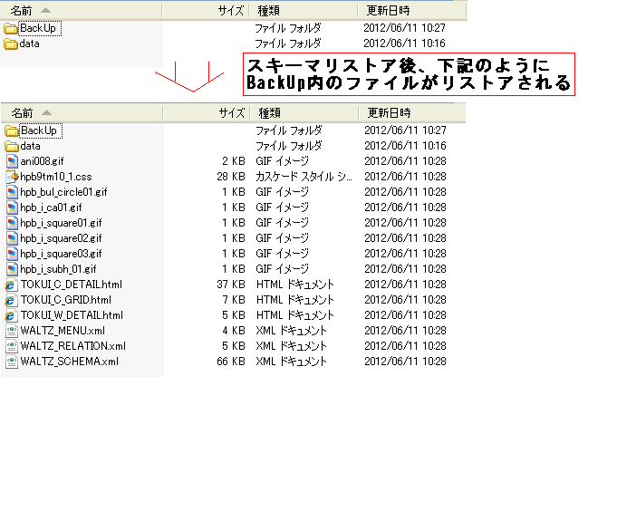The width and height of the screenshot is (617, 531).
Task: Select the WALTZ_RELATION.xml file name
Action: coord(72,346)
